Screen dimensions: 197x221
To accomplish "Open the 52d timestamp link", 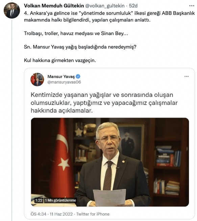I will [133, 6].
